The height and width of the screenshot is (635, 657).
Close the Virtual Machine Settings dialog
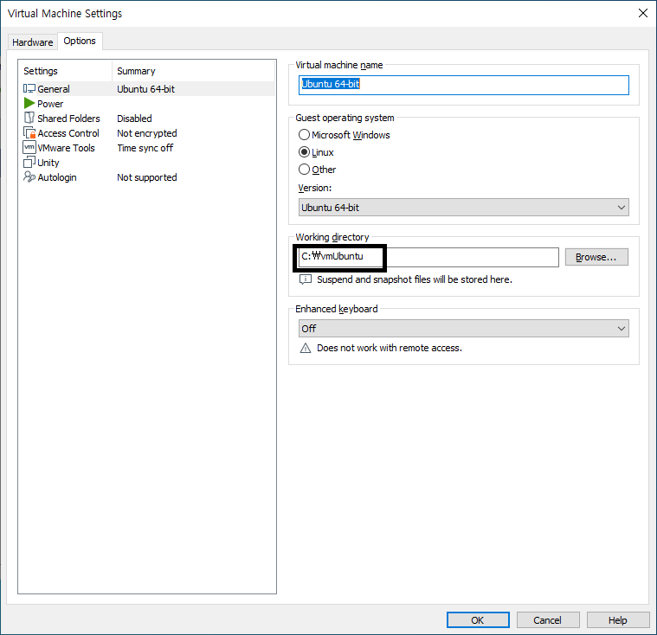click(643, 13)
